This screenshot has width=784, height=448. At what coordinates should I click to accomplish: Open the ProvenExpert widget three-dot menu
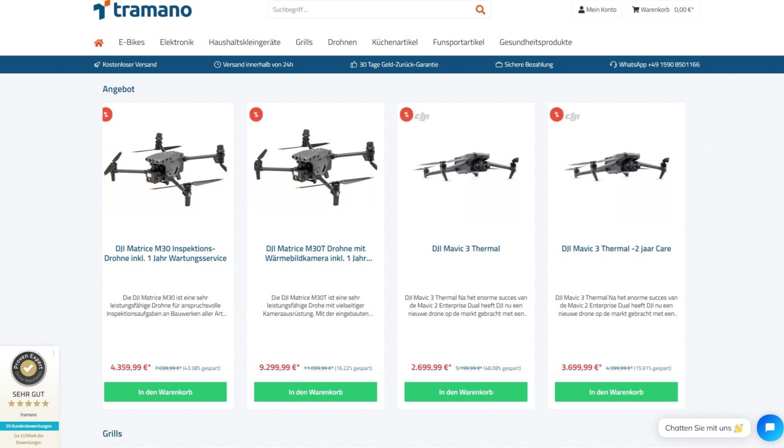point(54,353)
